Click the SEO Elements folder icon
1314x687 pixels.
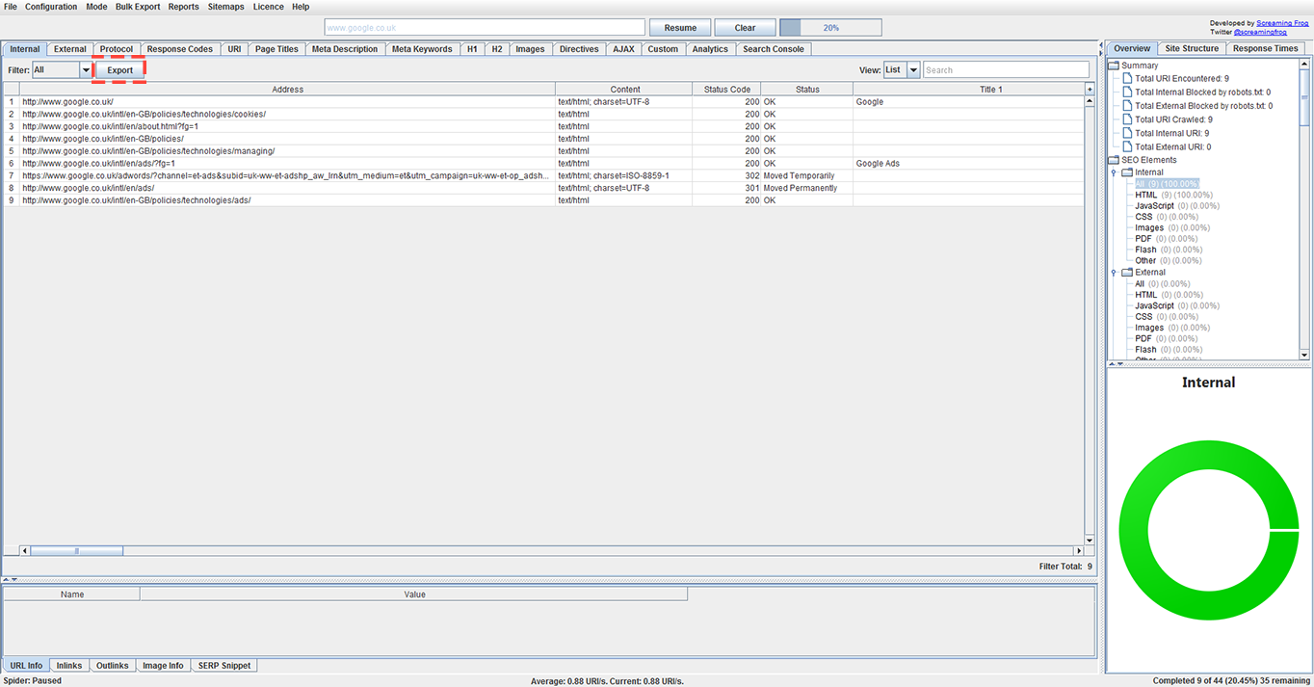(1115, 160)
